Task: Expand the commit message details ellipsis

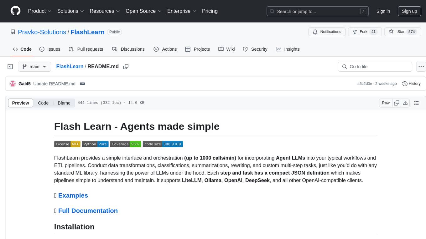Action: click(82, 84)
